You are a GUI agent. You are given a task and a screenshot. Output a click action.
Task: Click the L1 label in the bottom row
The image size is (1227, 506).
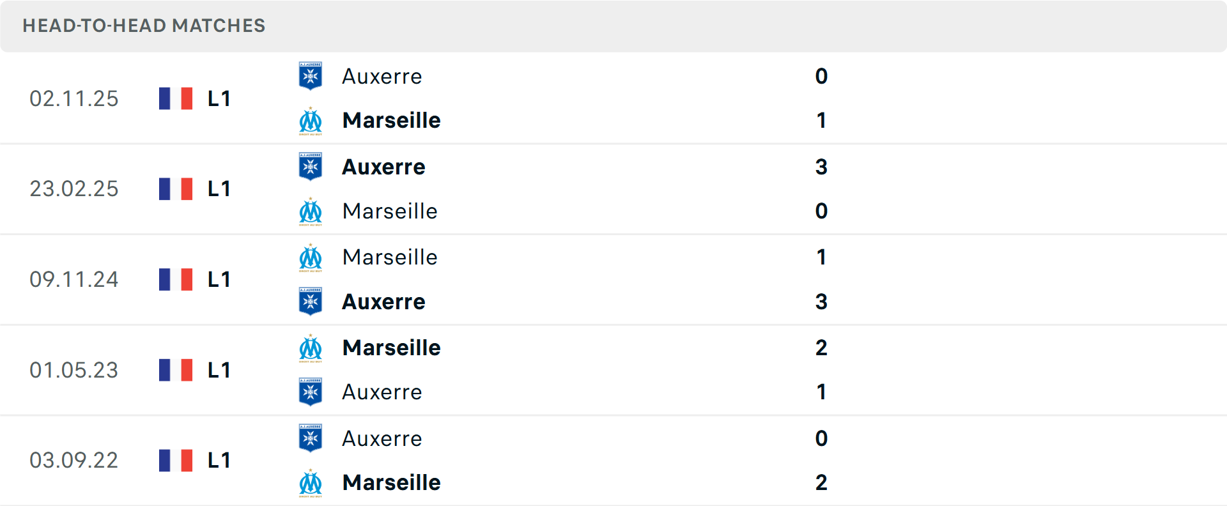[217, 460]
